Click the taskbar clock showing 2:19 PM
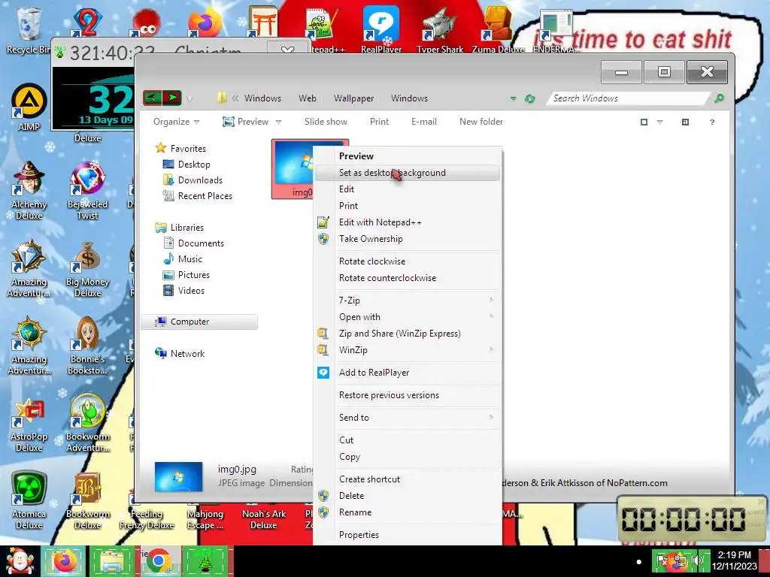 tap(734, 560)
